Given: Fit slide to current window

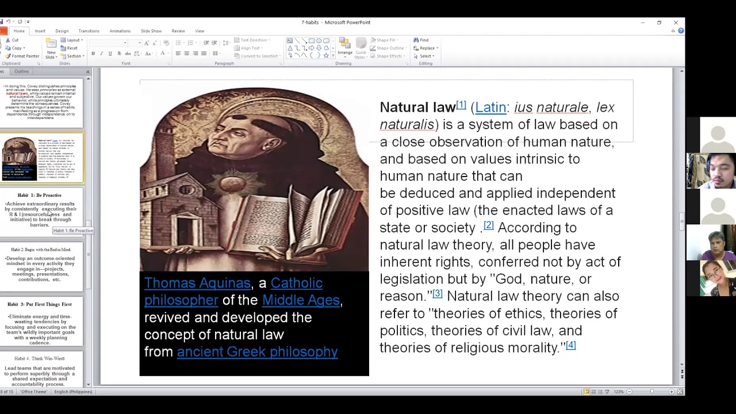Looking at the screenshot, I should (680, 392).
